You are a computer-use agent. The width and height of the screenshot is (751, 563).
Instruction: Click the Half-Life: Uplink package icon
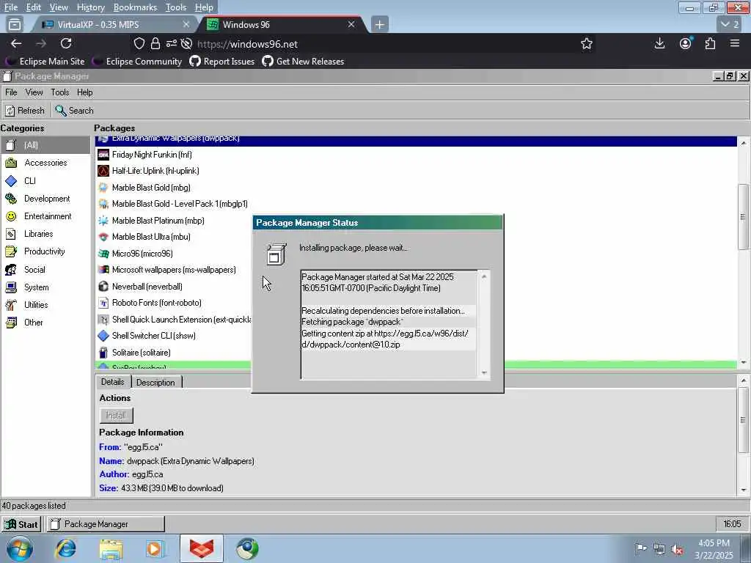pyautogui.click(x=103, y=171)
